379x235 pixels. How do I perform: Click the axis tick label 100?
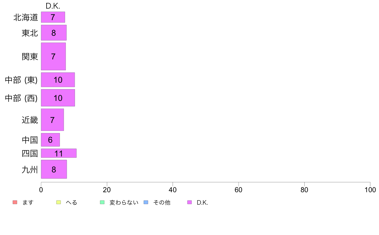pos(370,190)
